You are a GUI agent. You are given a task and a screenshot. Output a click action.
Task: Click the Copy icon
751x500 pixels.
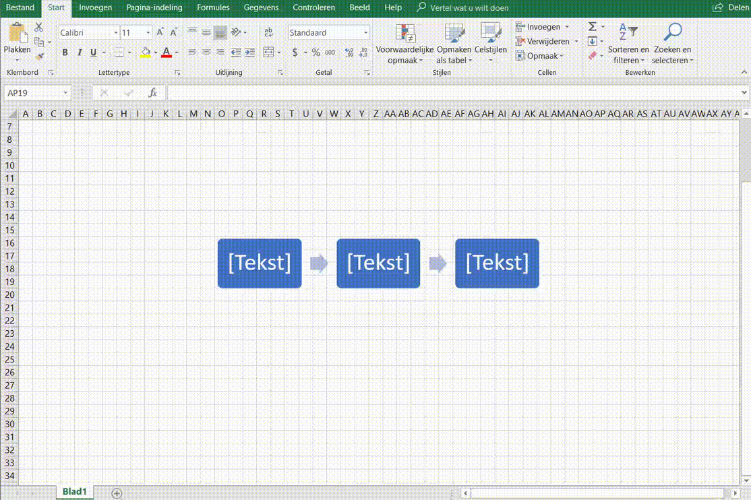pos(39,42)
